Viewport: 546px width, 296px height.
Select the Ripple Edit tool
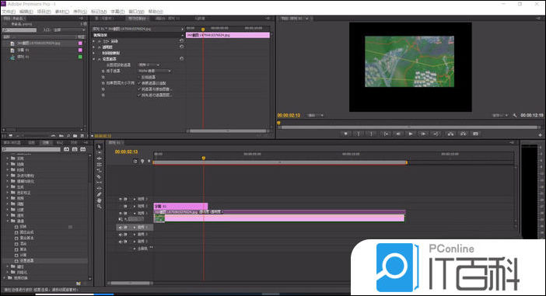[x=99, y=158]
